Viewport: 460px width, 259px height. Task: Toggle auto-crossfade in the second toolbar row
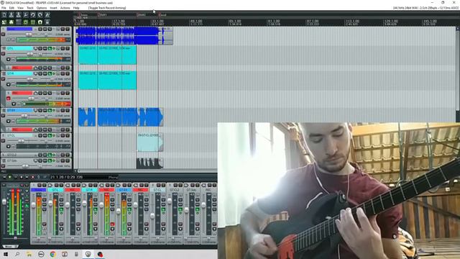pyautogui.click(x=4, y=22)
